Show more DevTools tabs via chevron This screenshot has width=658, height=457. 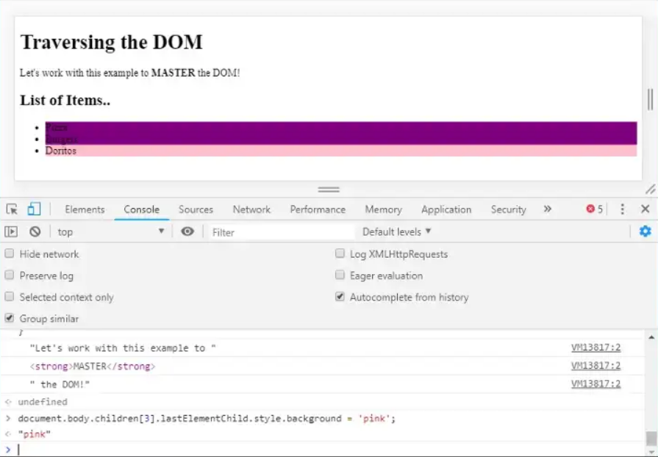(548, 209)
